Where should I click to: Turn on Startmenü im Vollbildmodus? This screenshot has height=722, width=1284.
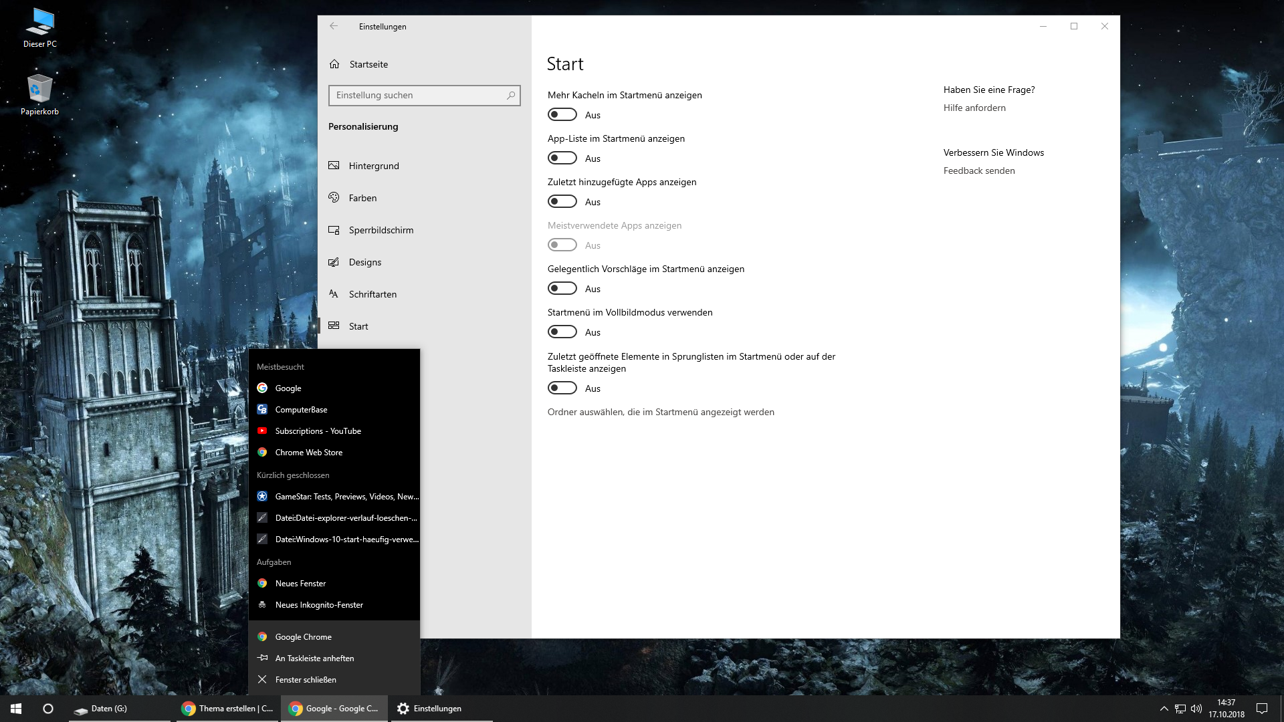point(562,332)
